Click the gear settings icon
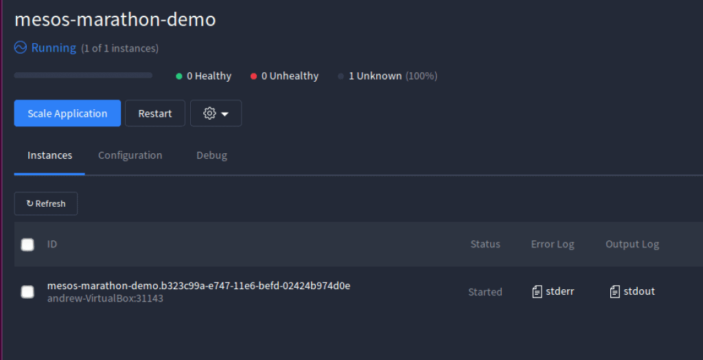This screenshot has height=360, width=703. click(x=209, y=113)
